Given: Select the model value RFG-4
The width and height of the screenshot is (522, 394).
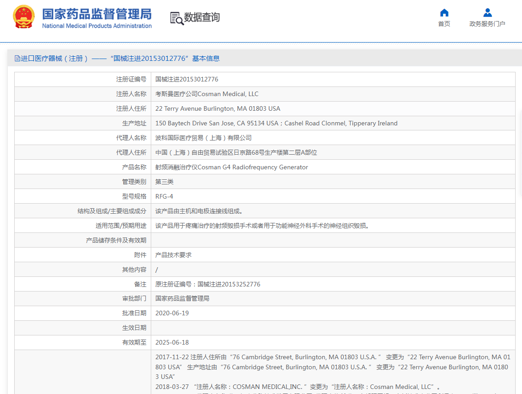Looking at the screenshot, I should pos(164,196).
